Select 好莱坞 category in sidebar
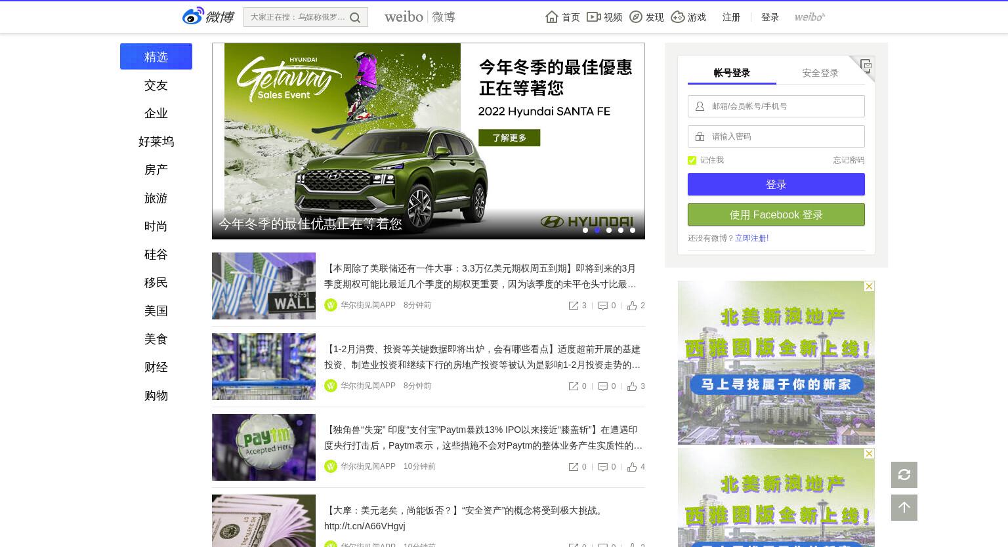The width and height of the screenshot is (1008, 547). 156,142
